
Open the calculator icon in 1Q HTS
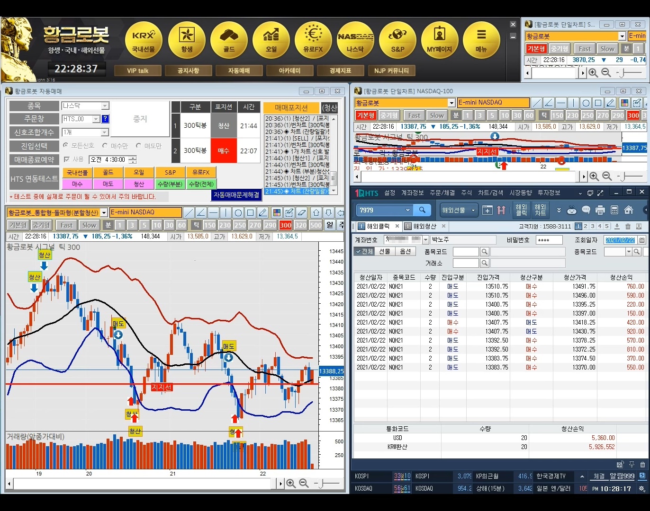(x=614, y=210)
